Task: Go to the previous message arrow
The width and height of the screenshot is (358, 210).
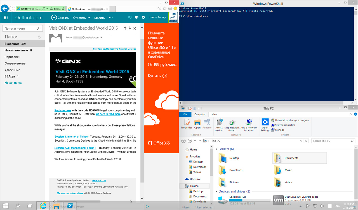Action: (125, 28)
